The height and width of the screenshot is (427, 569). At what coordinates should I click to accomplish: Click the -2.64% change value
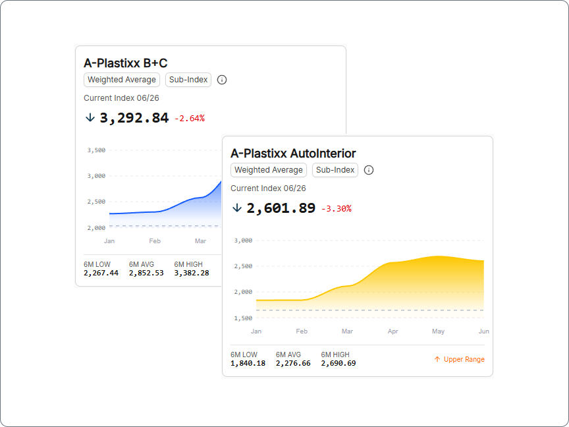click(x=190, y=119)
